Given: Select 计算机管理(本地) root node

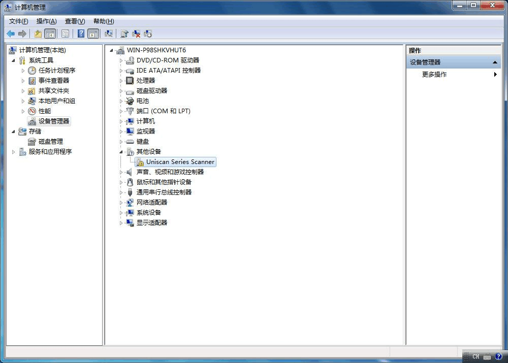Looking at the screenshot, I should (x=42, y=50).
